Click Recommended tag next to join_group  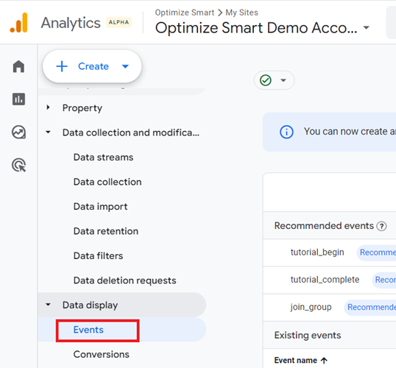click(x=370, y=308)
